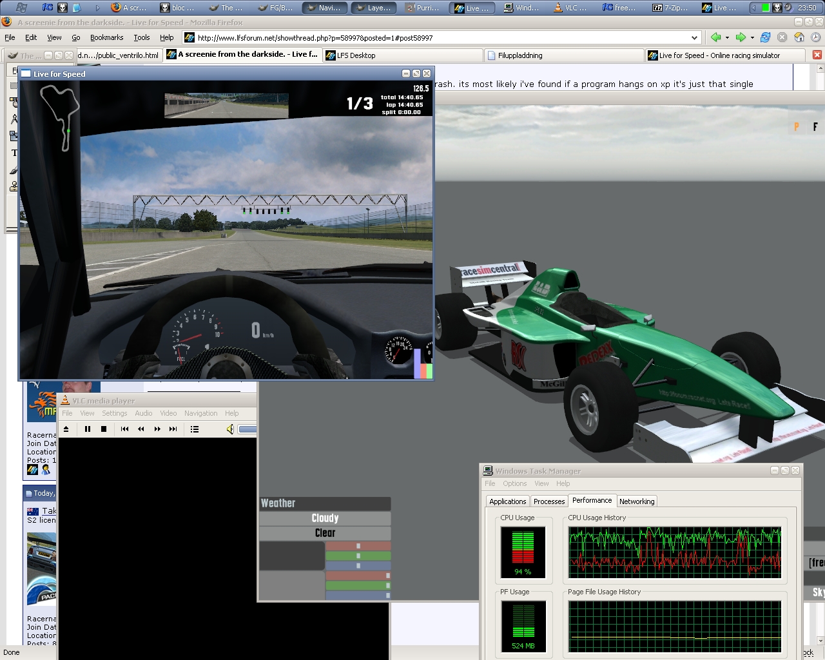
Task: Click the VLC eject button
Action: [66, 429]
